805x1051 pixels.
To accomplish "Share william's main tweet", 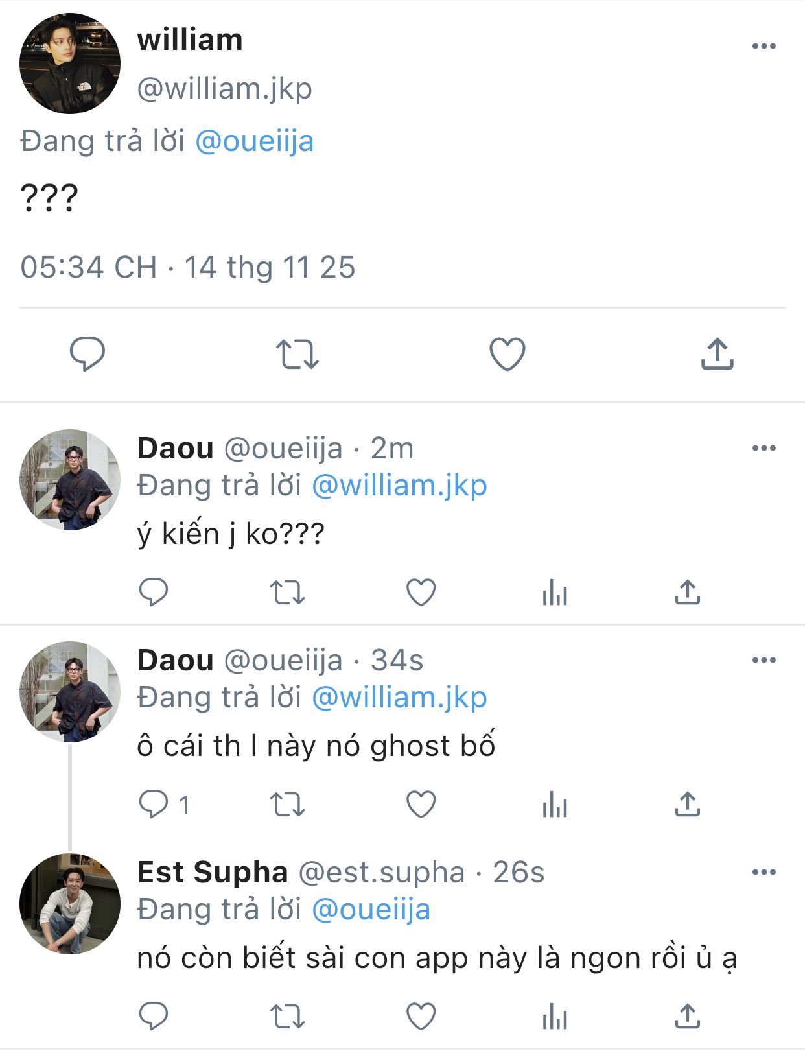I will pos(717,354).
